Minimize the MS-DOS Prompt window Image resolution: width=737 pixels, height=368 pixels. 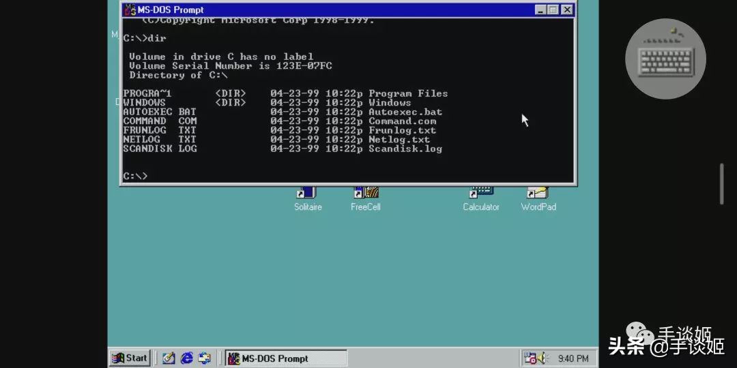pyautogui.click(x=540, y=10)
